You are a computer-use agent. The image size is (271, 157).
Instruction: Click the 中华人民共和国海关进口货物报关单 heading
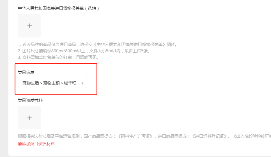[51, 8]
